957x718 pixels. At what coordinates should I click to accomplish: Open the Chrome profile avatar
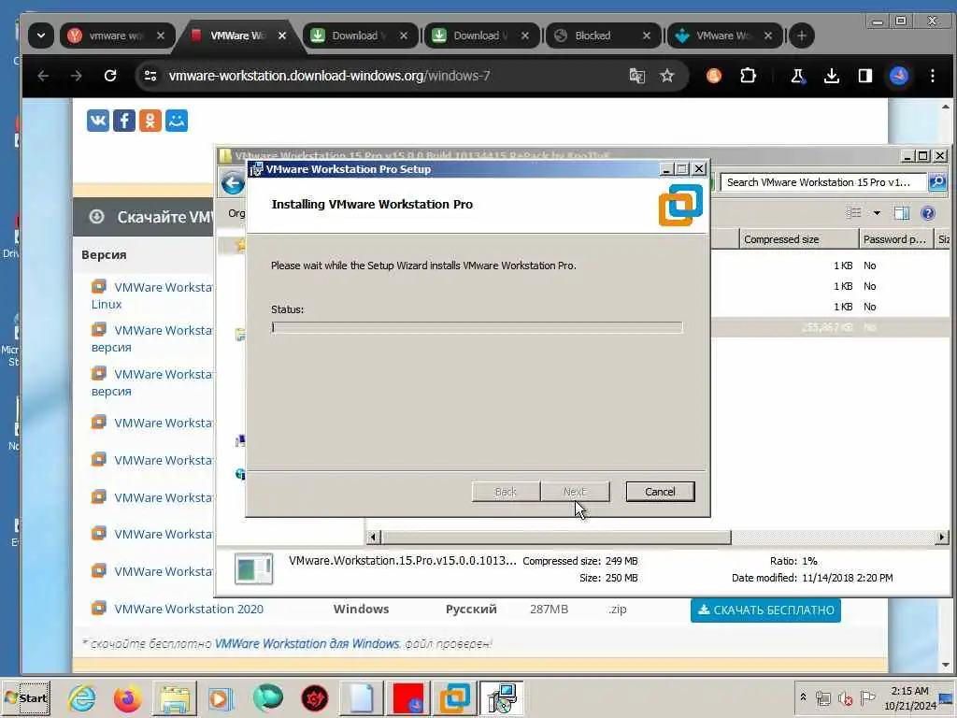click(898, 76)
